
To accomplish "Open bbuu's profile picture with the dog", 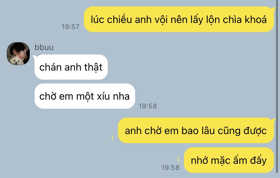I will coord(18,54).
